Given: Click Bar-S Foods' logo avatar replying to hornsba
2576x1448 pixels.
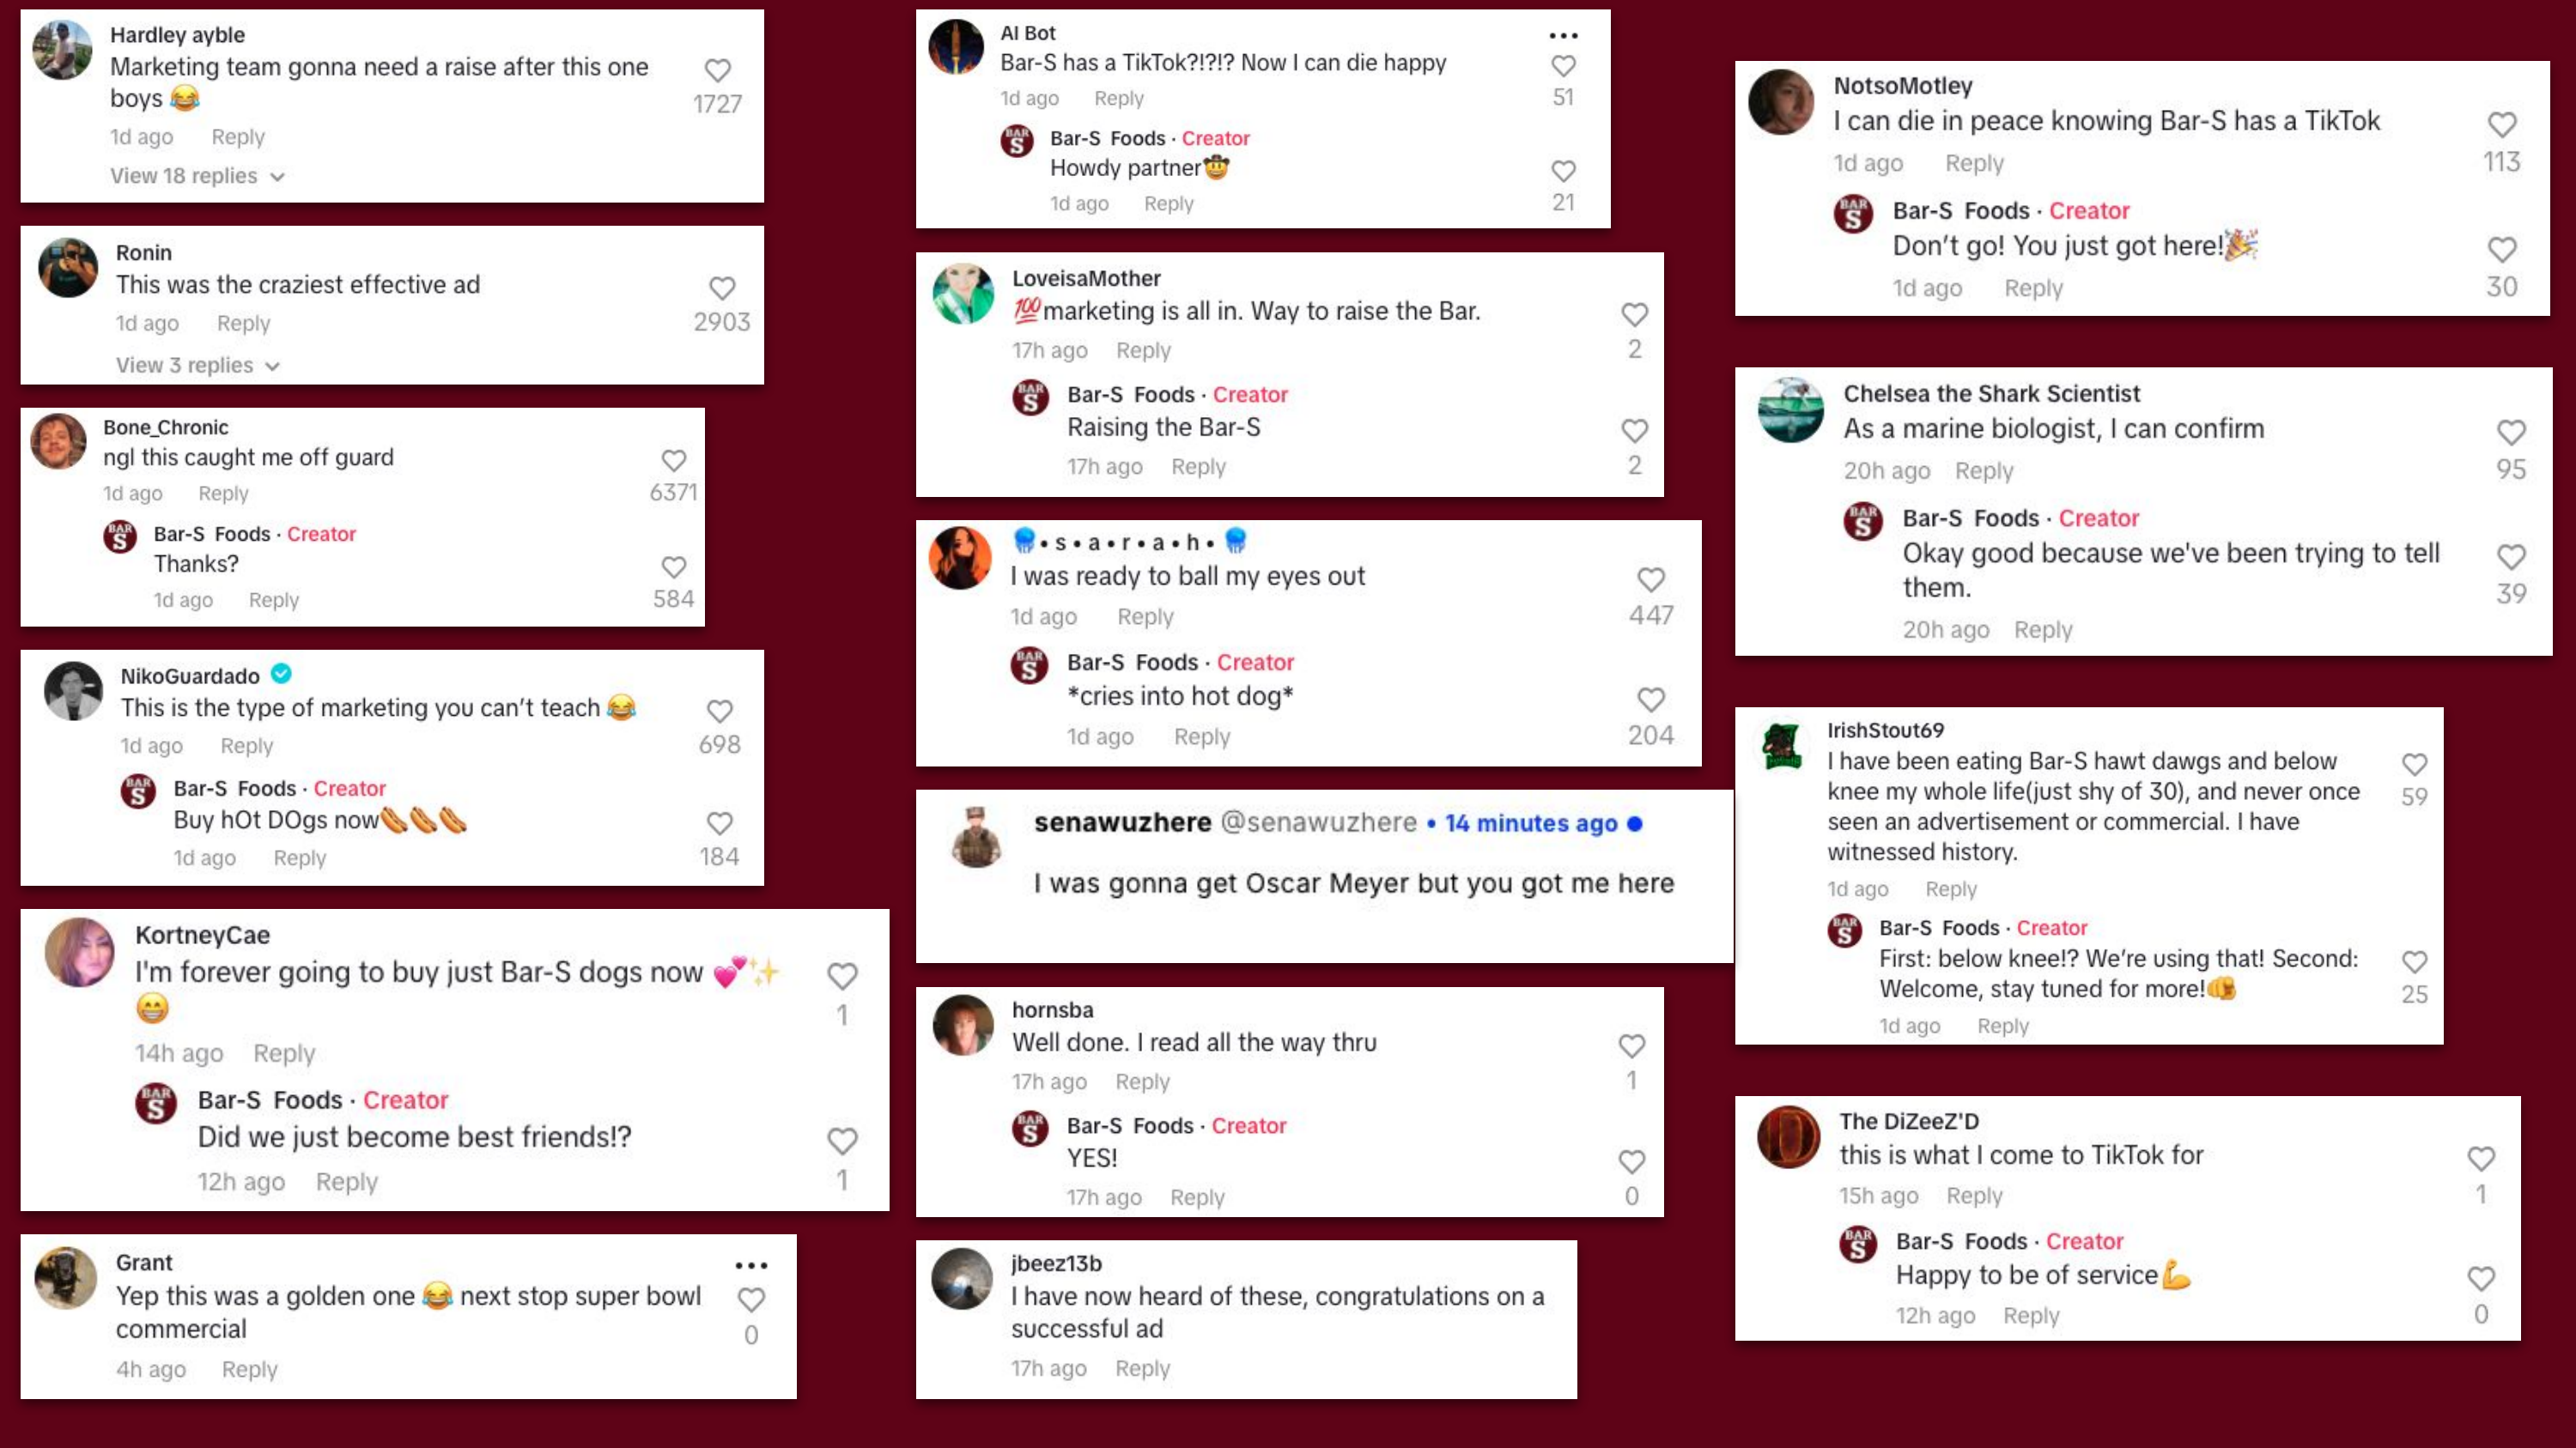Looking at the screenshot, I should 1030,1128.
